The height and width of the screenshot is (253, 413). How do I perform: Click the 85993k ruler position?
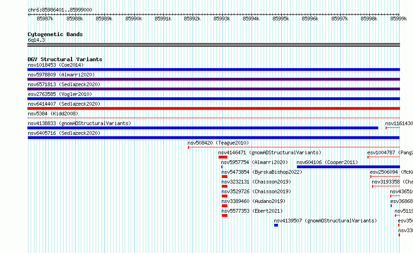(x=222, y=19)
